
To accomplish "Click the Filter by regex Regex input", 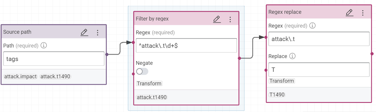I will click(x=186, y=45).
